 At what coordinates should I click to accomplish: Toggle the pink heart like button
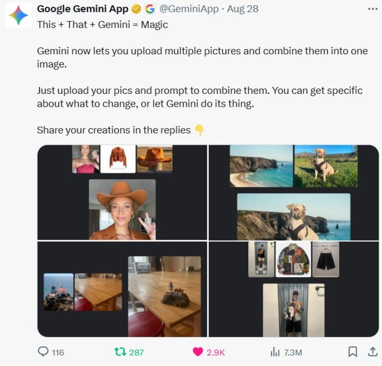click(198, 352)
